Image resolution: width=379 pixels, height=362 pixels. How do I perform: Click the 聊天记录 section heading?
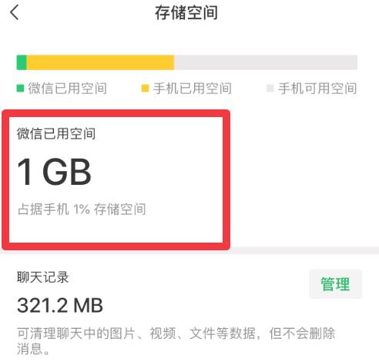click(x=43, y=277)
